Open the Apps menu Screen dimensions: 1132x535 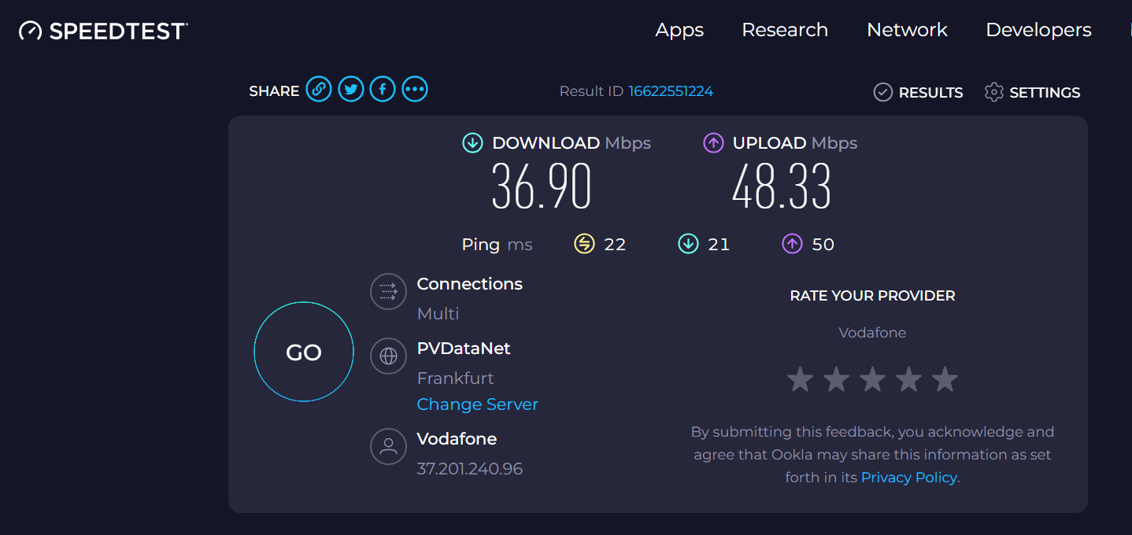pyautogui.click(x=679, y=30)
